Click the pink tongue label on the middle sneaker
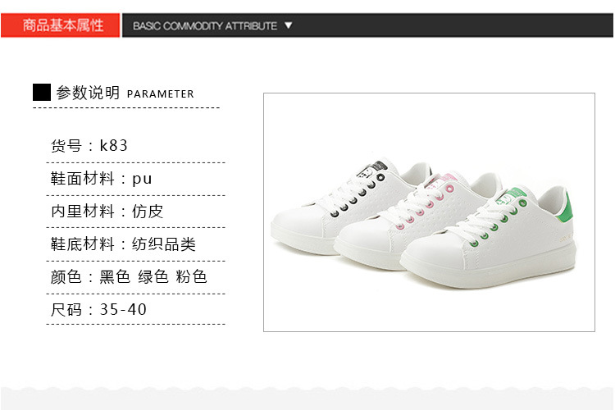 [x=443, y=180]
